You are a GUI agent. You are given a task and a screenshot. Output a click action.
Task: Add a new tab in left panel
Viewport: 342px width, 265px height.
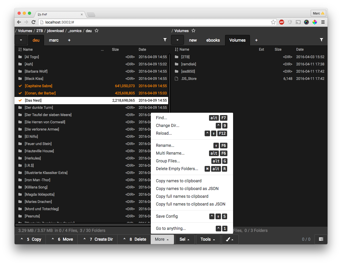69,40
